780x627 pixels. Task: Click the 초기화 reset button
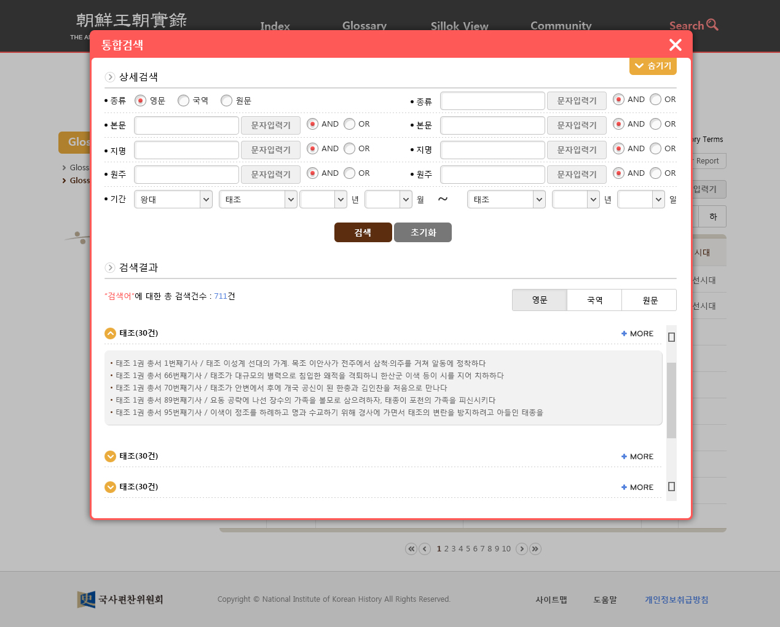[422, 232]
